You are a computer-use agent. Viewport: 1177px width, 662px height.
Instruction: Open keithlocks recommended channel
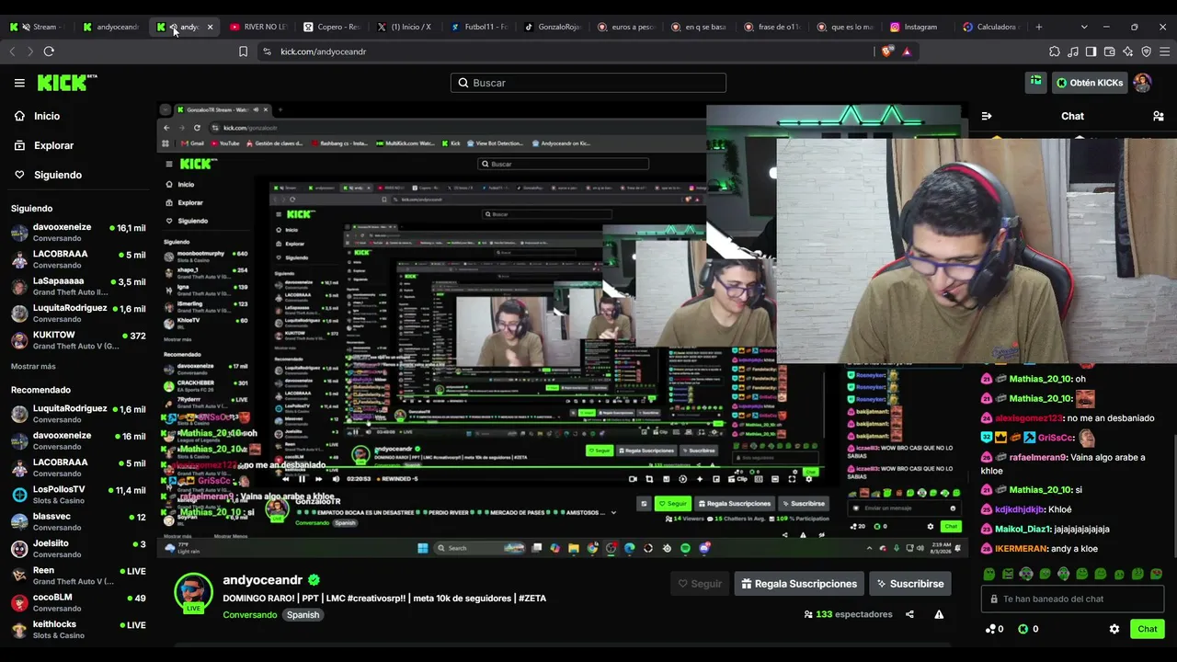[78, 629]
